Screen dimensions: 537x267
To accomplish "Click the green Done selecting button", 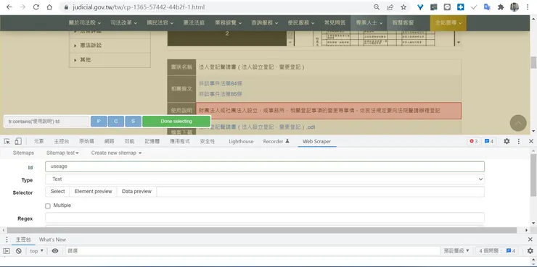I will [x=176, y=122].
